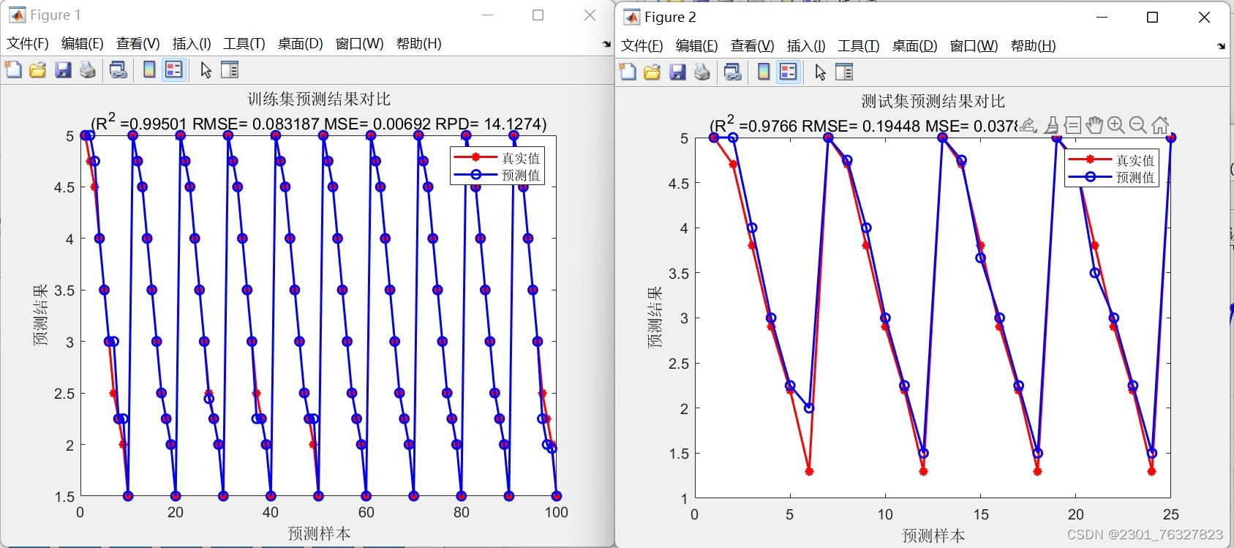Image resolution: width=1234 pixels, height=548 pixels.
Task: Open 插入(I) menu in Figure 2
Action: [806, 46]
